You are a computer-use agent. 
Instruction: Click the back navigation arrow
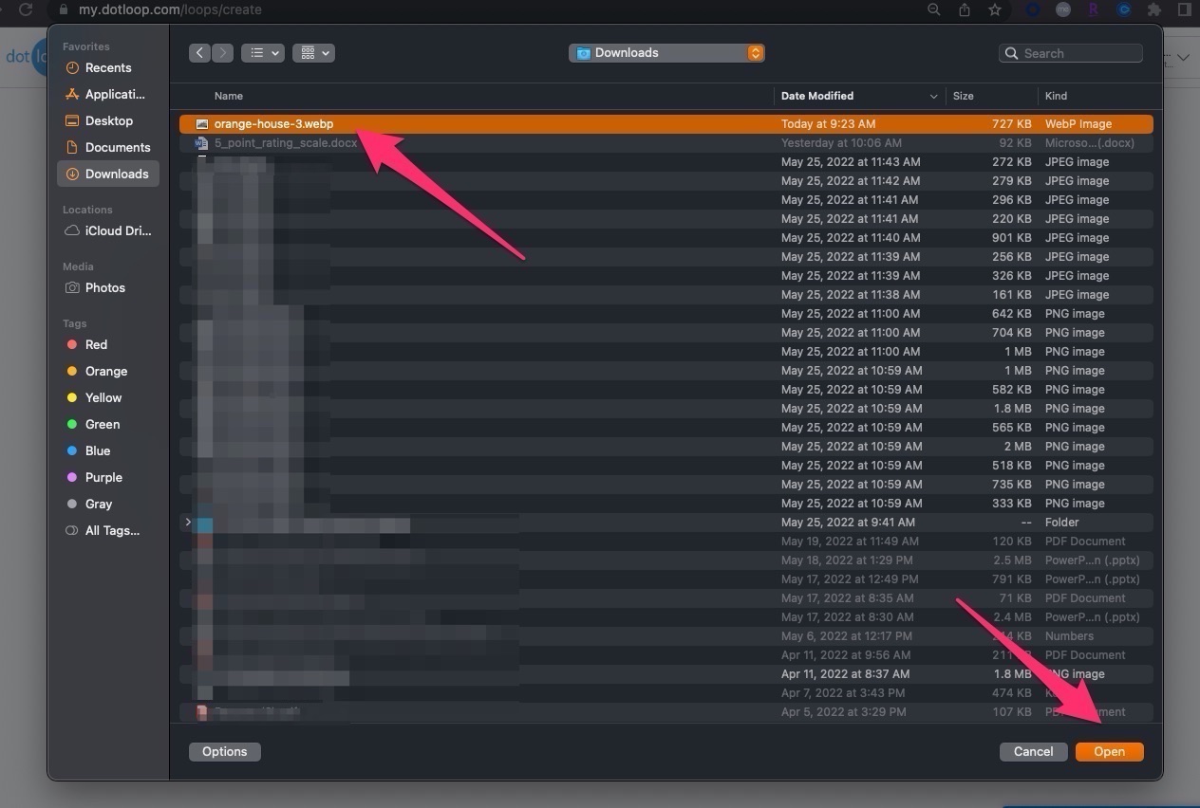point(199,53)
